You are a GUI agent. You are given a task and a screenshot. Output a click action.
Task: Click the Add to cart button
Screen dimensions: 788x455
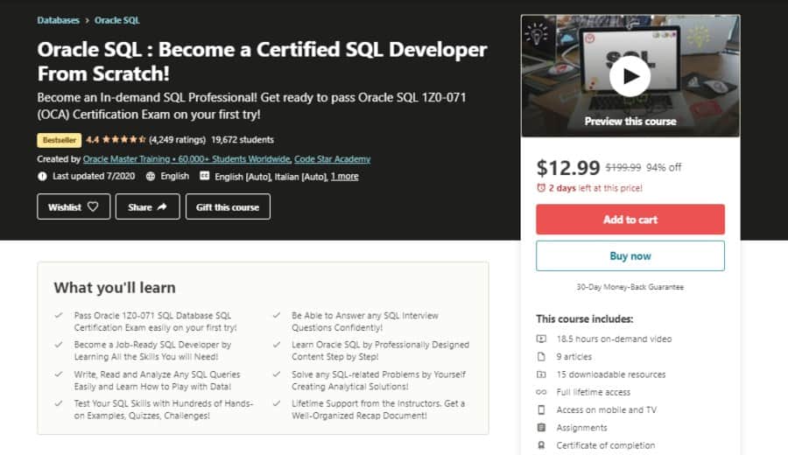tap(630, 220)
